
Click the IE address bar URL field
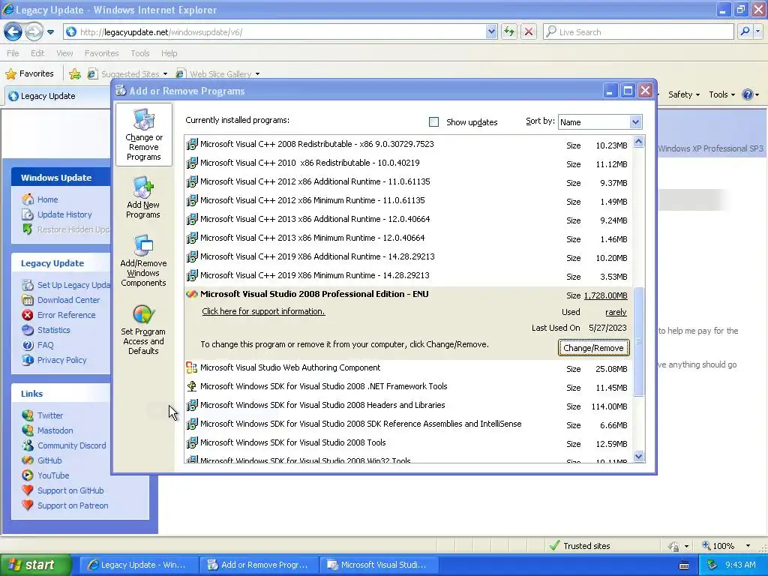pos(282,31)
